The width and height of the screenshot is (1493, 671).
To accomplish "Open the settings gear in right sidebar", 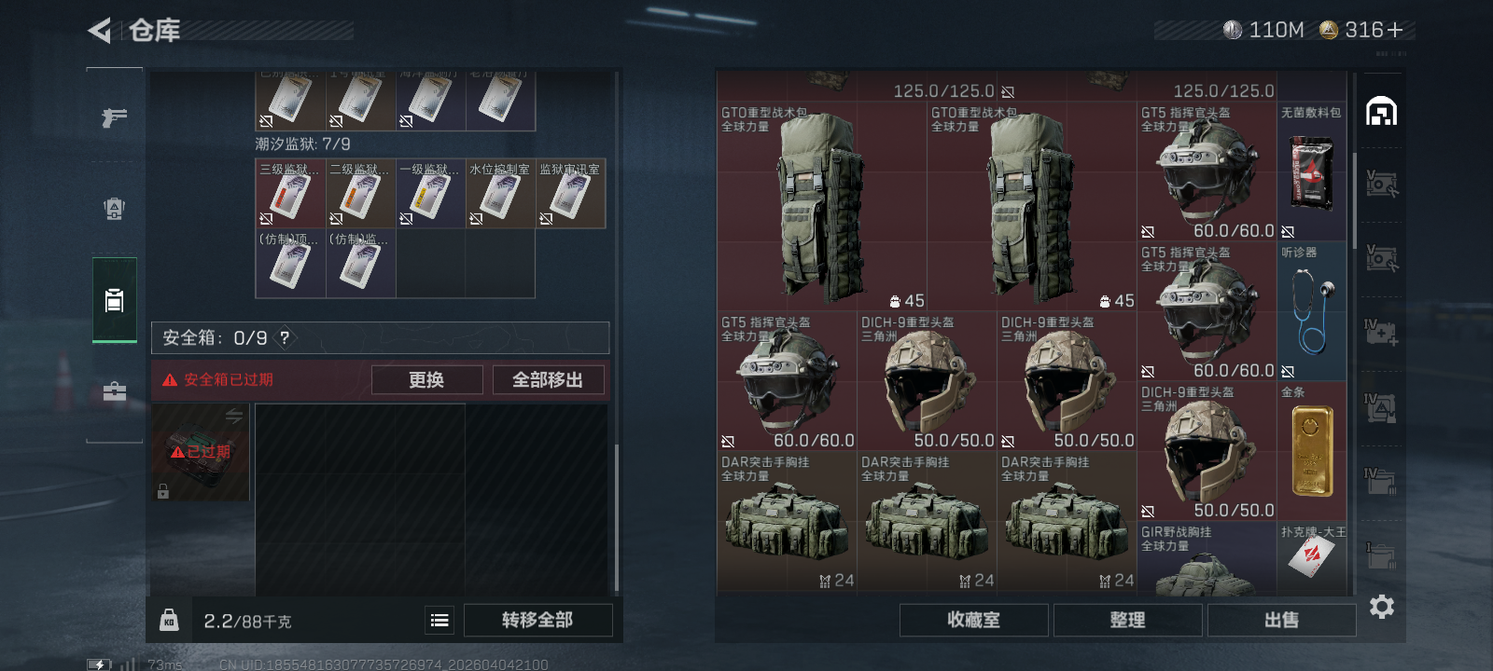I will point(1382,607).
